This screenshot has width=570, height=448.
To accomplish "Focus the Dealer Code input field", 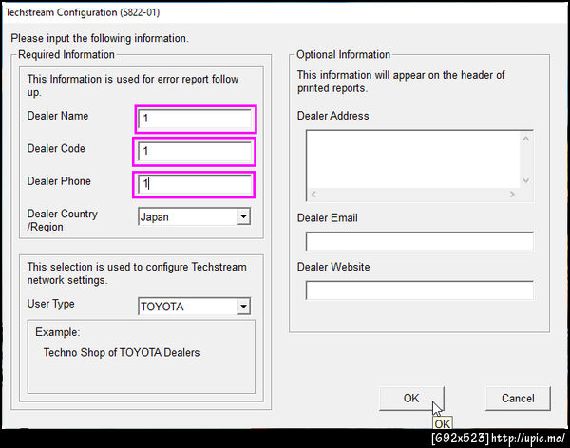I will pyautogui.click(x=195, y=151).
